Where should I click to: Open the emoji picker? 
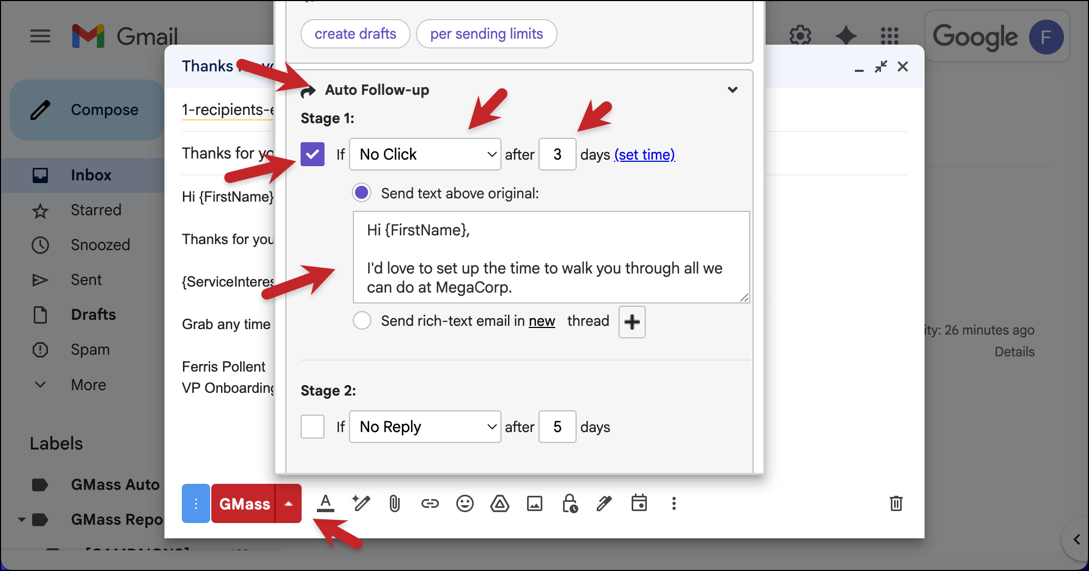(465, 503)
